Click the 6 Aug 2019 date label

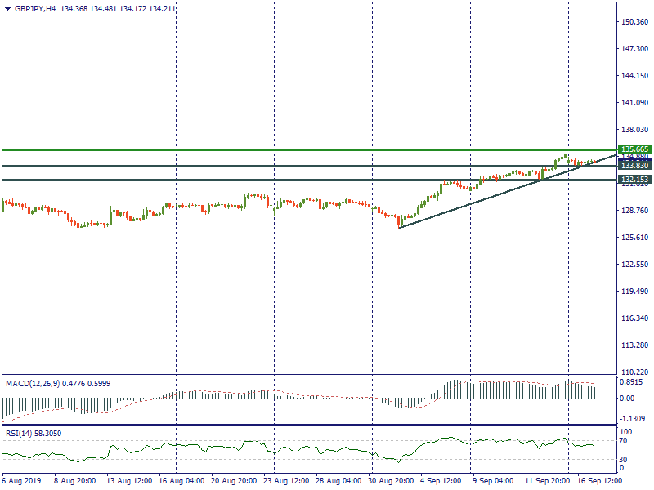(x=23, y=480)
